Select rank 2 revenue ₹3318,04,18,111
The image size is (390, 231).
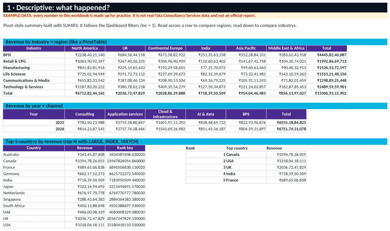tap(286, 161)
